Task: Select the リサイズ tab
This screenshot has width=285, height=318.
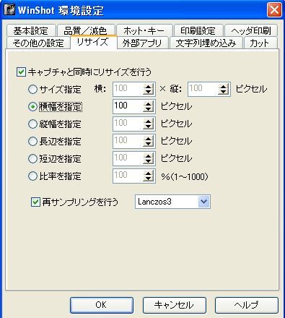Action: 93,42
